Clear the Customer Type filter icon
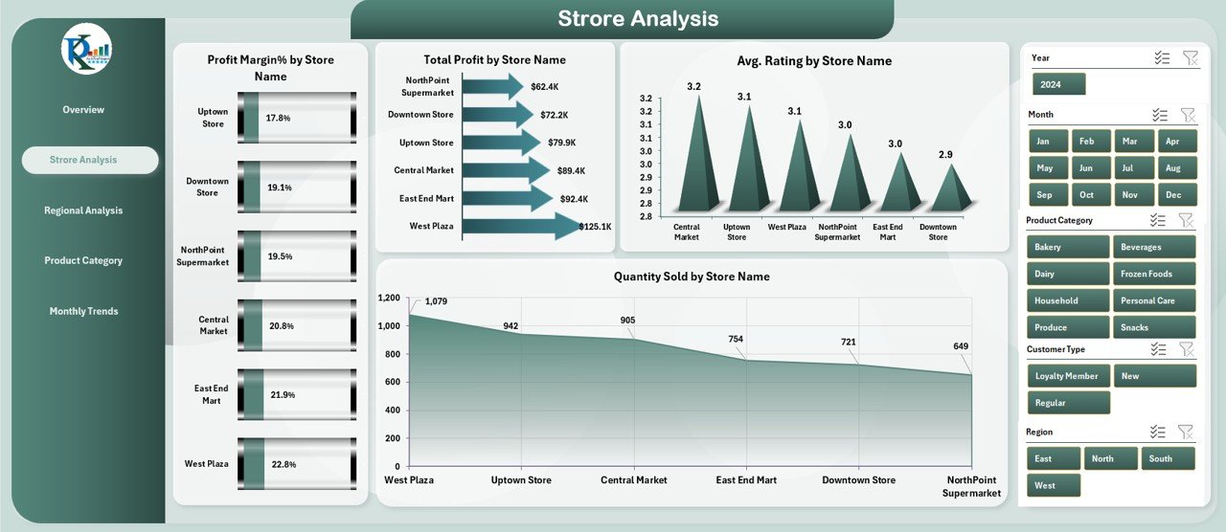 [x=1186, y=349]
